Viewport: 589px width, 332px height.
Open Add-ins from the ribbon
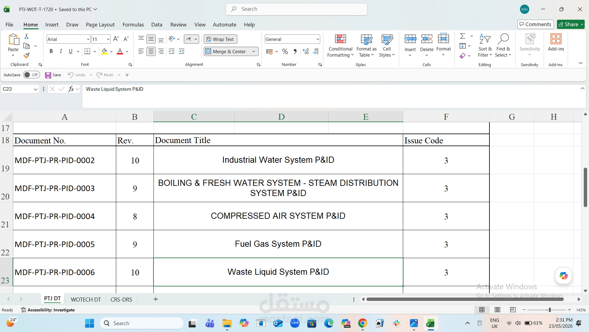[556, 42]
